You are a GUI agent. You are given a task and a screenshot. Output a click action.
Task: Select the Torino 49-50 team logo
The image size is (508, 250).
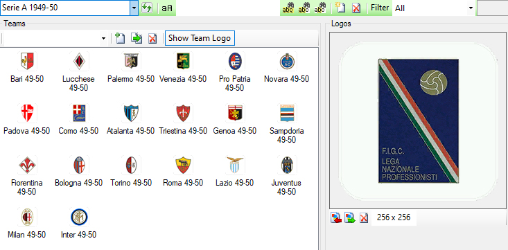tap(131, 165)
